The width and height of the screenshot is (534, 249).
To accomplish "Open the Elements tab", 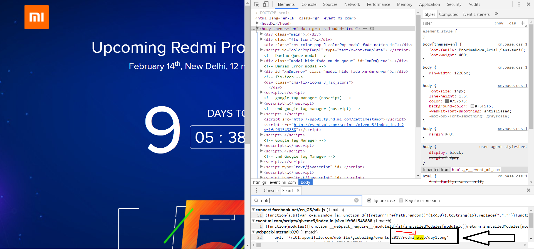I will [286, 4].
